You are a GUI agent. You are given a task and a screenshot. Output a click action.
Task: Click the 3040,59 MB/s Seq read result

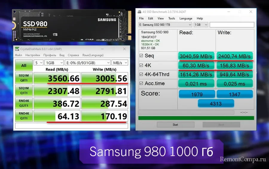(x=196, y=56)
